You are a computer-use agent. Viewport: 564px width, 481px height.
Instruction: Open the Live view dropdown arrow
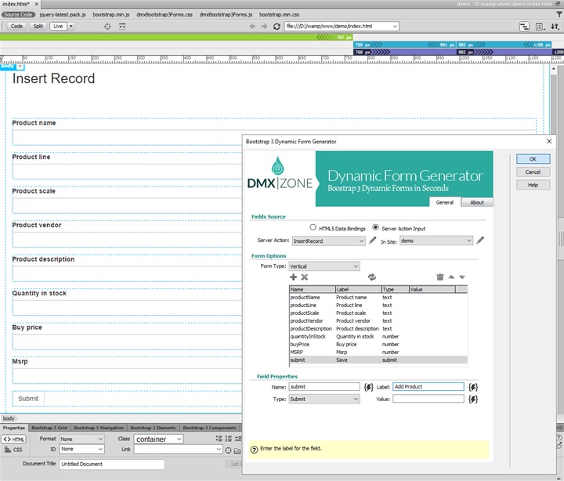[70, 27]
